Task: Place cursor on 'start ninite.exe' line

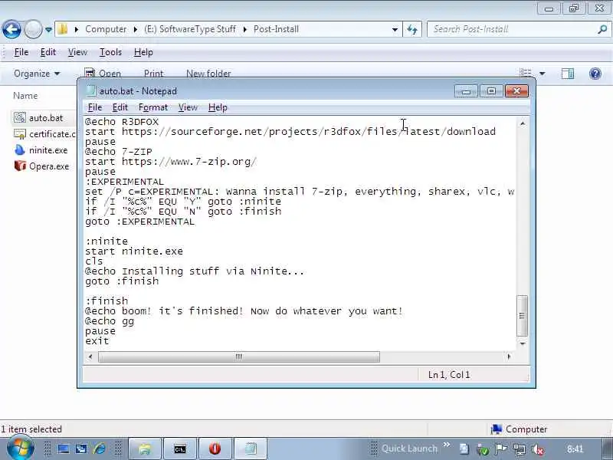Action: coord(134,251)
